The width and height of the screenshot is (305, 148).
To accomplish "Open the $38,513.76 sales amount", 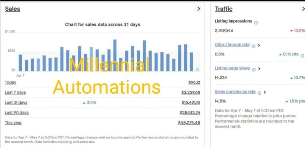I will coord(190,113).
